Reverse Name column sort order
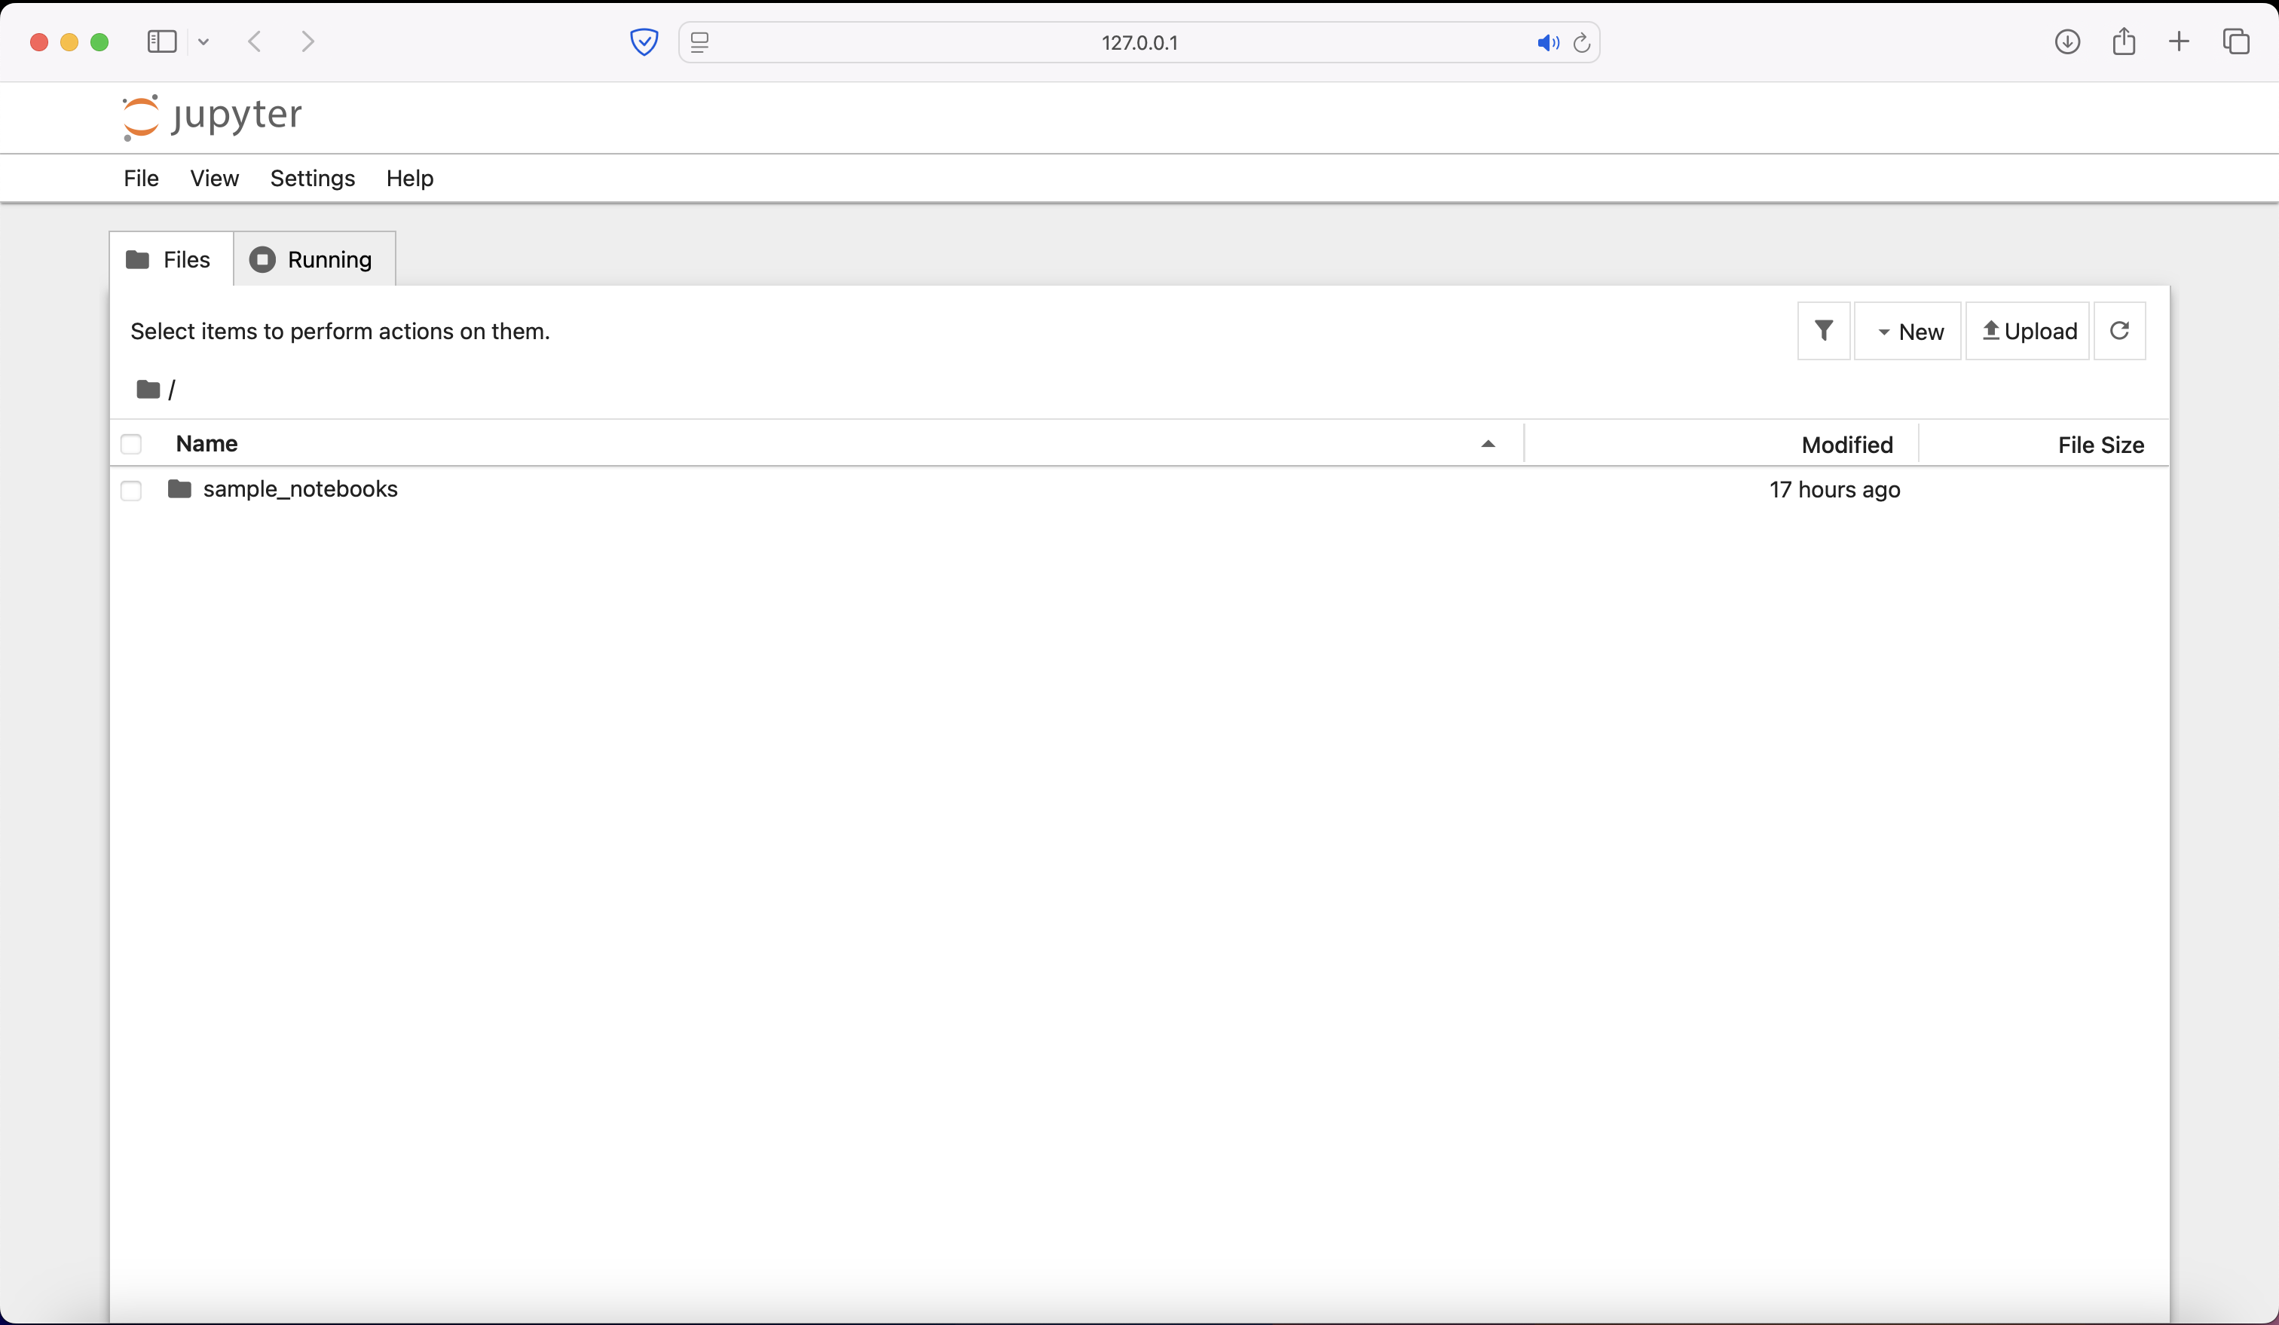The image size is (2279, 1325). 1488,443
